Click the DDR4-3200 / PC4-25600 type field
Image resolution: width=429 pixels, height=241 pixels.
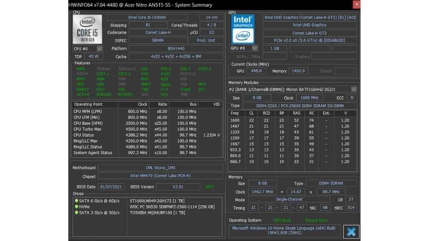[300, 106]
